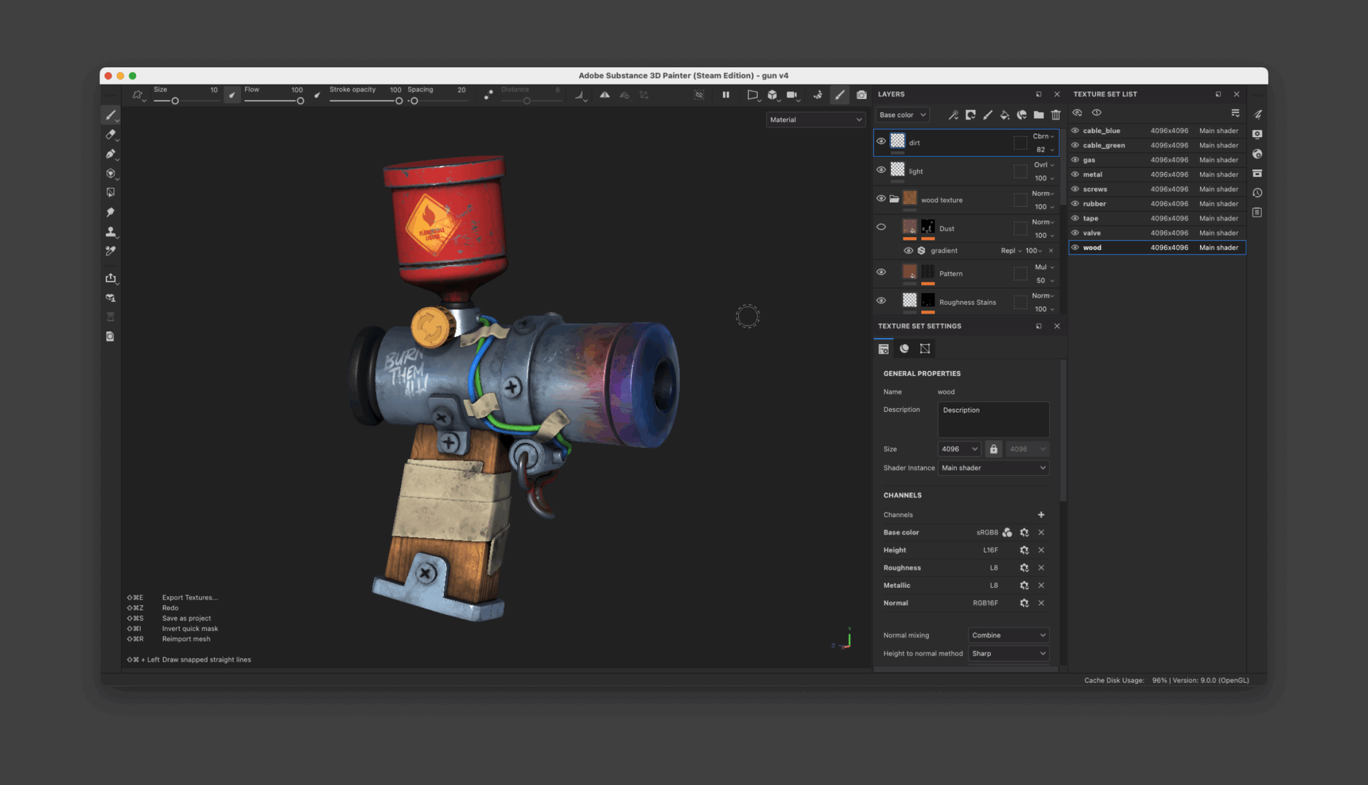The height and width of the screenshot is (785, 1368).
Task: Toggle visibility of wood texture folder
Action: click(881, 198)
